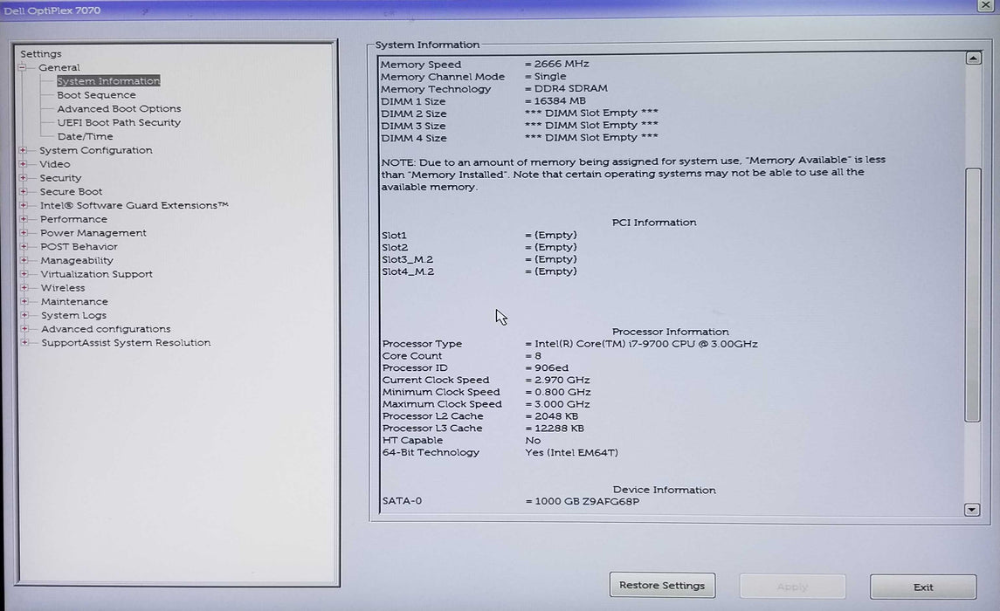The image size is (1000, 611).
Task: Select the Virtualization Support label
Action: pyautogui.click(x=96, y=274)
